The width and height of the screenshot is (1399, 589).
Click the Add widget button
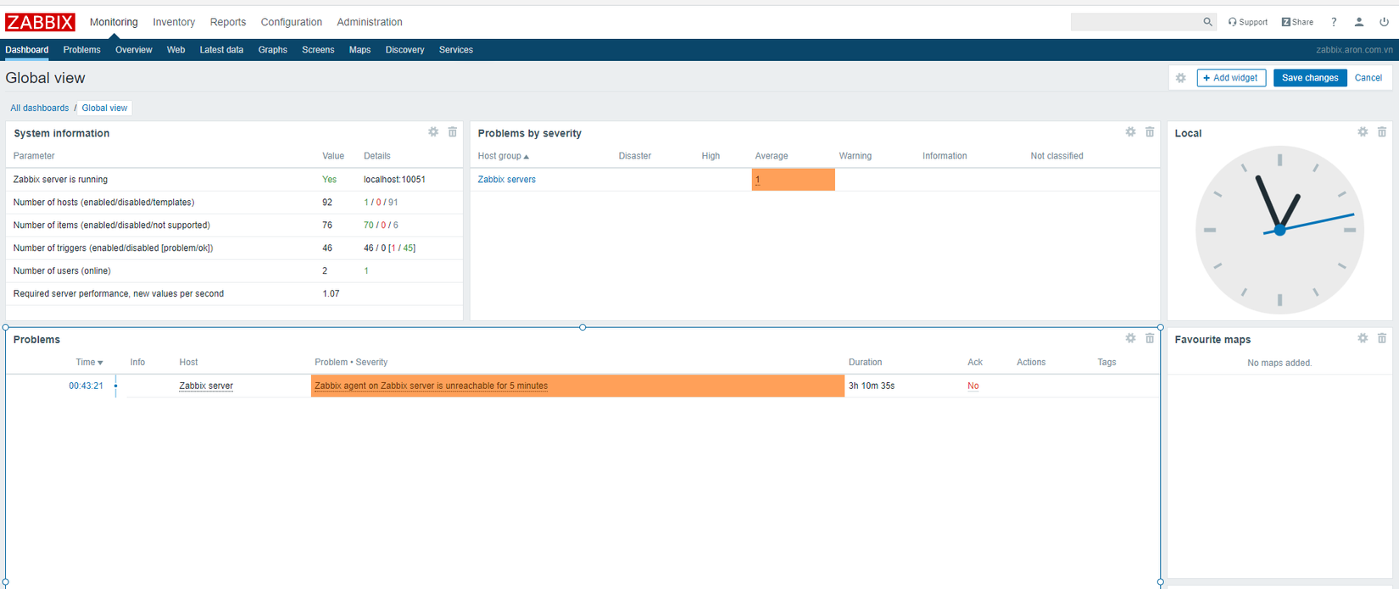coord(1231,78)
